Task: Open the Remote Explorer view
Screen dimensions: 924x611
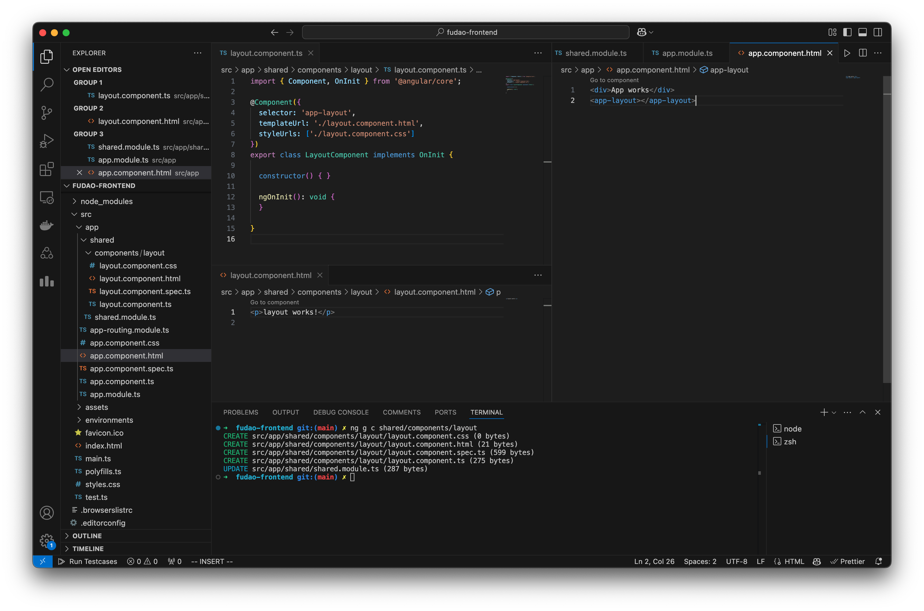Action: [47, 198]
